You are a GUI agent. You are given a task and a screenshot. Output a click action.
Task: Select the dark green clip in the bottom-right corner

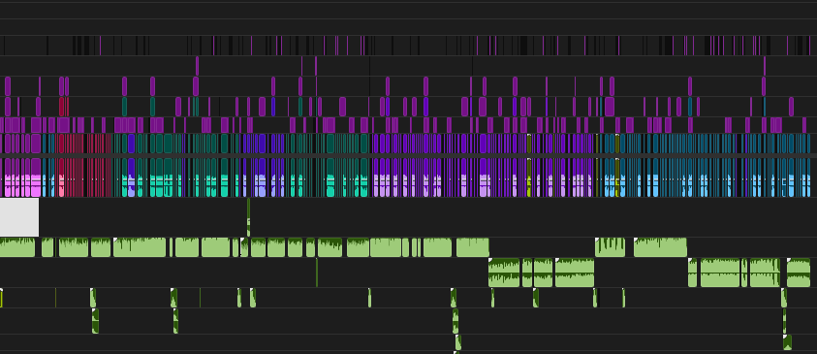coord(787,342)
